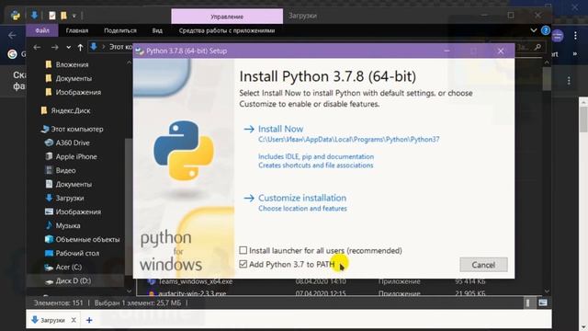Click the New folder quick-access icon
Viewport: 588px width, 331px height.
pyautogui.click(x=63, y=16)
